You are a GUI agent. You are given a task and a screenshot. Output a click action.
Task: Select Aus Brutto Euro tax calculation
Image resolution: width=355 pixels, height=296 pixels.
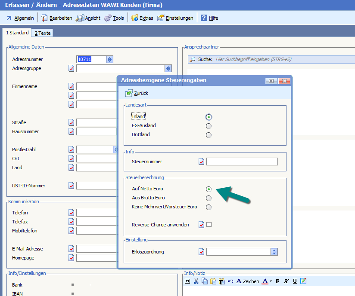[x=209, y=198]
